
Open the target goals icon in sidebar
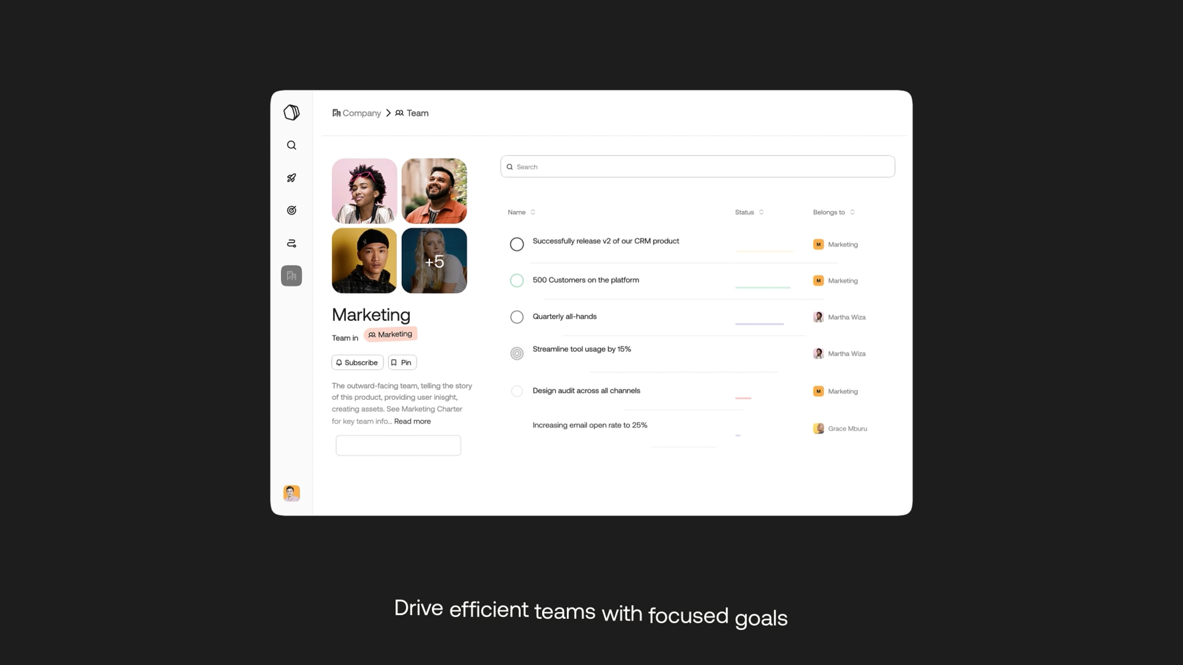[x=291, y=210]
